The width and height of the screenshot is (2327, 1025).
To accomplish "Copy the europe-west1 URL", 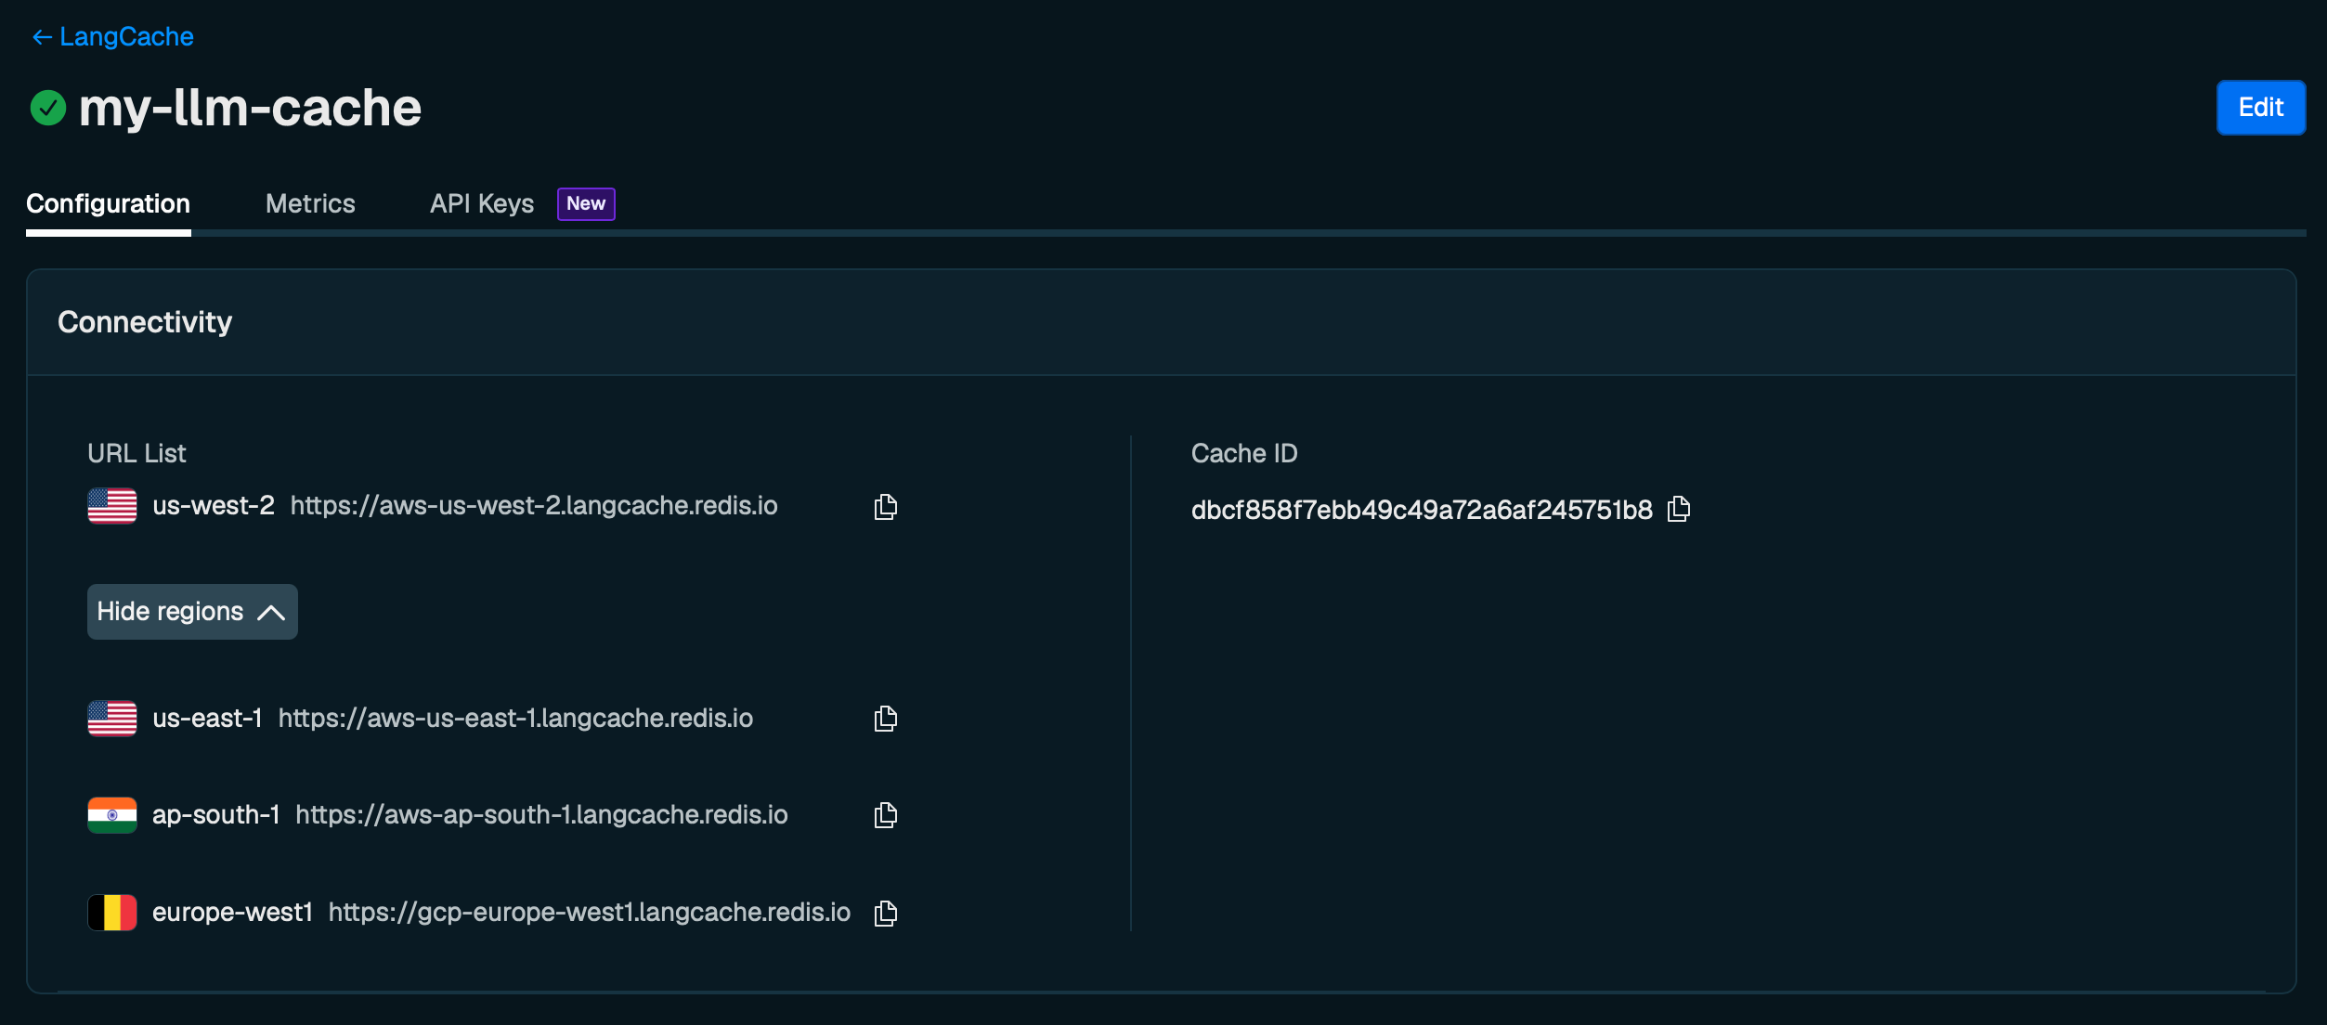I will point(886,913).
